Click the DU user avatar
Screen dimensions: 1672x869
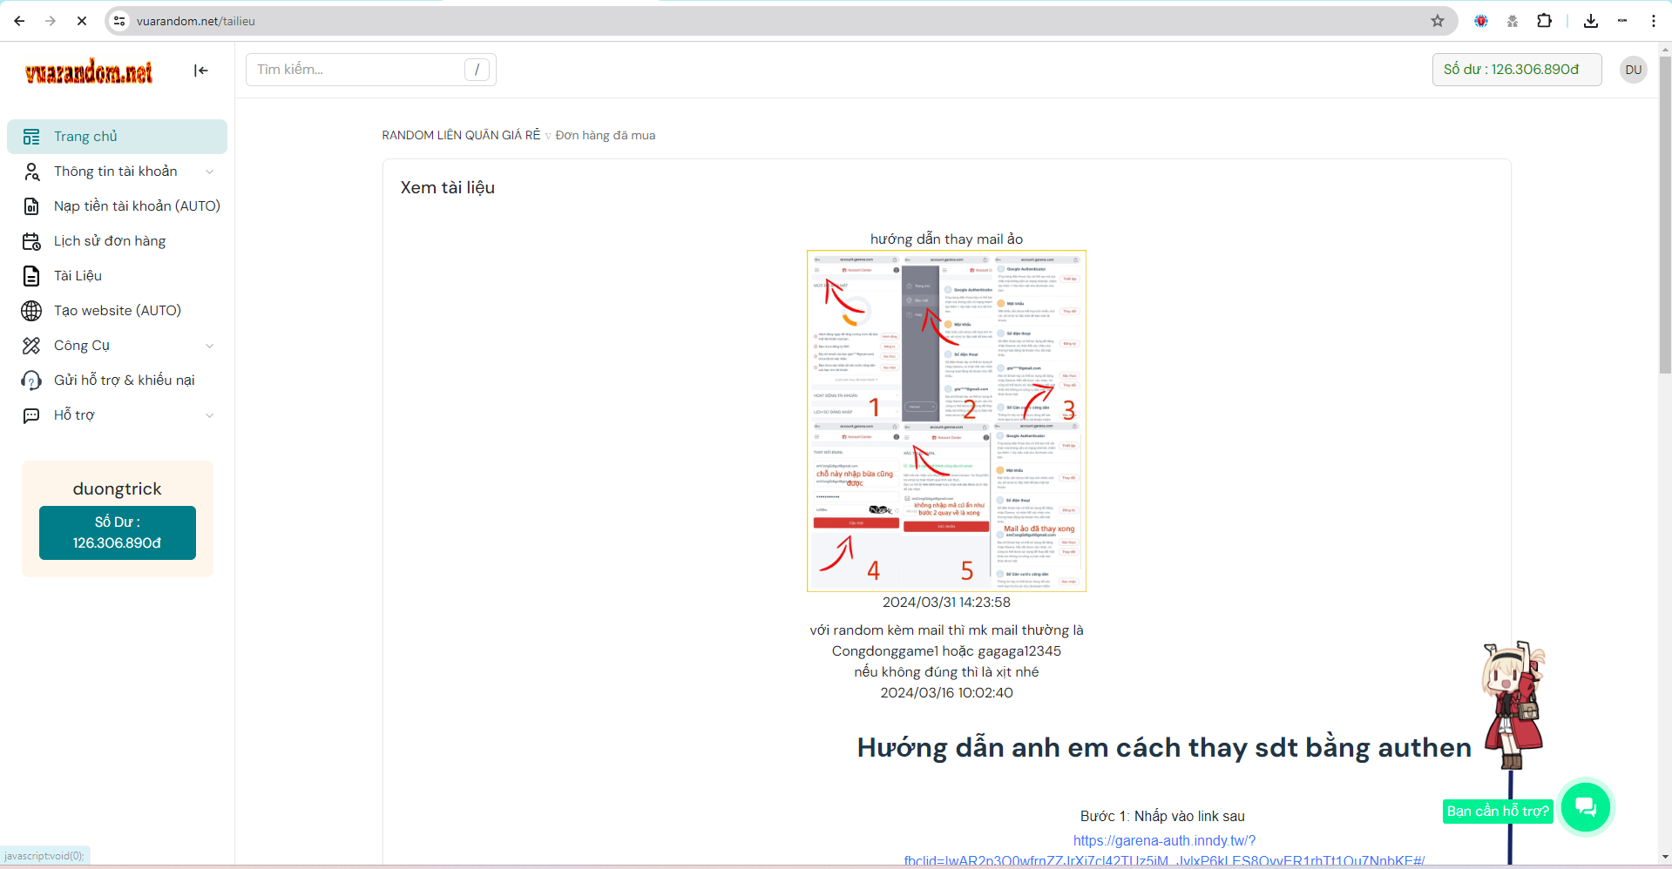coord(1633,70)
